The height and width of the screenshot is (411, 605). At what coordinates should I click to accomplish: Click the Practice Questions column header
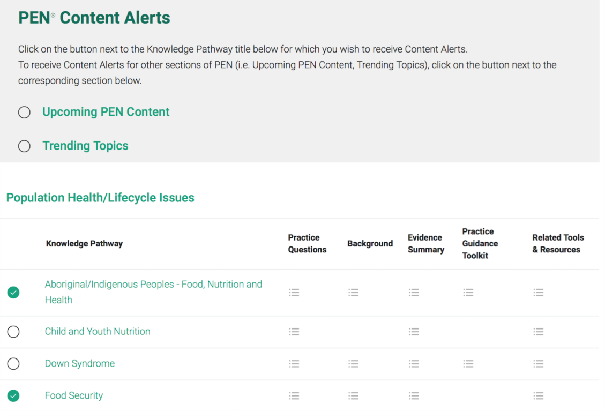pos(307,243)
